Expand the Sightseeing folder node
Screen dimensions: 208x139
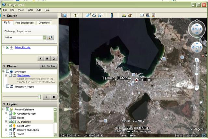coord(6,75)
